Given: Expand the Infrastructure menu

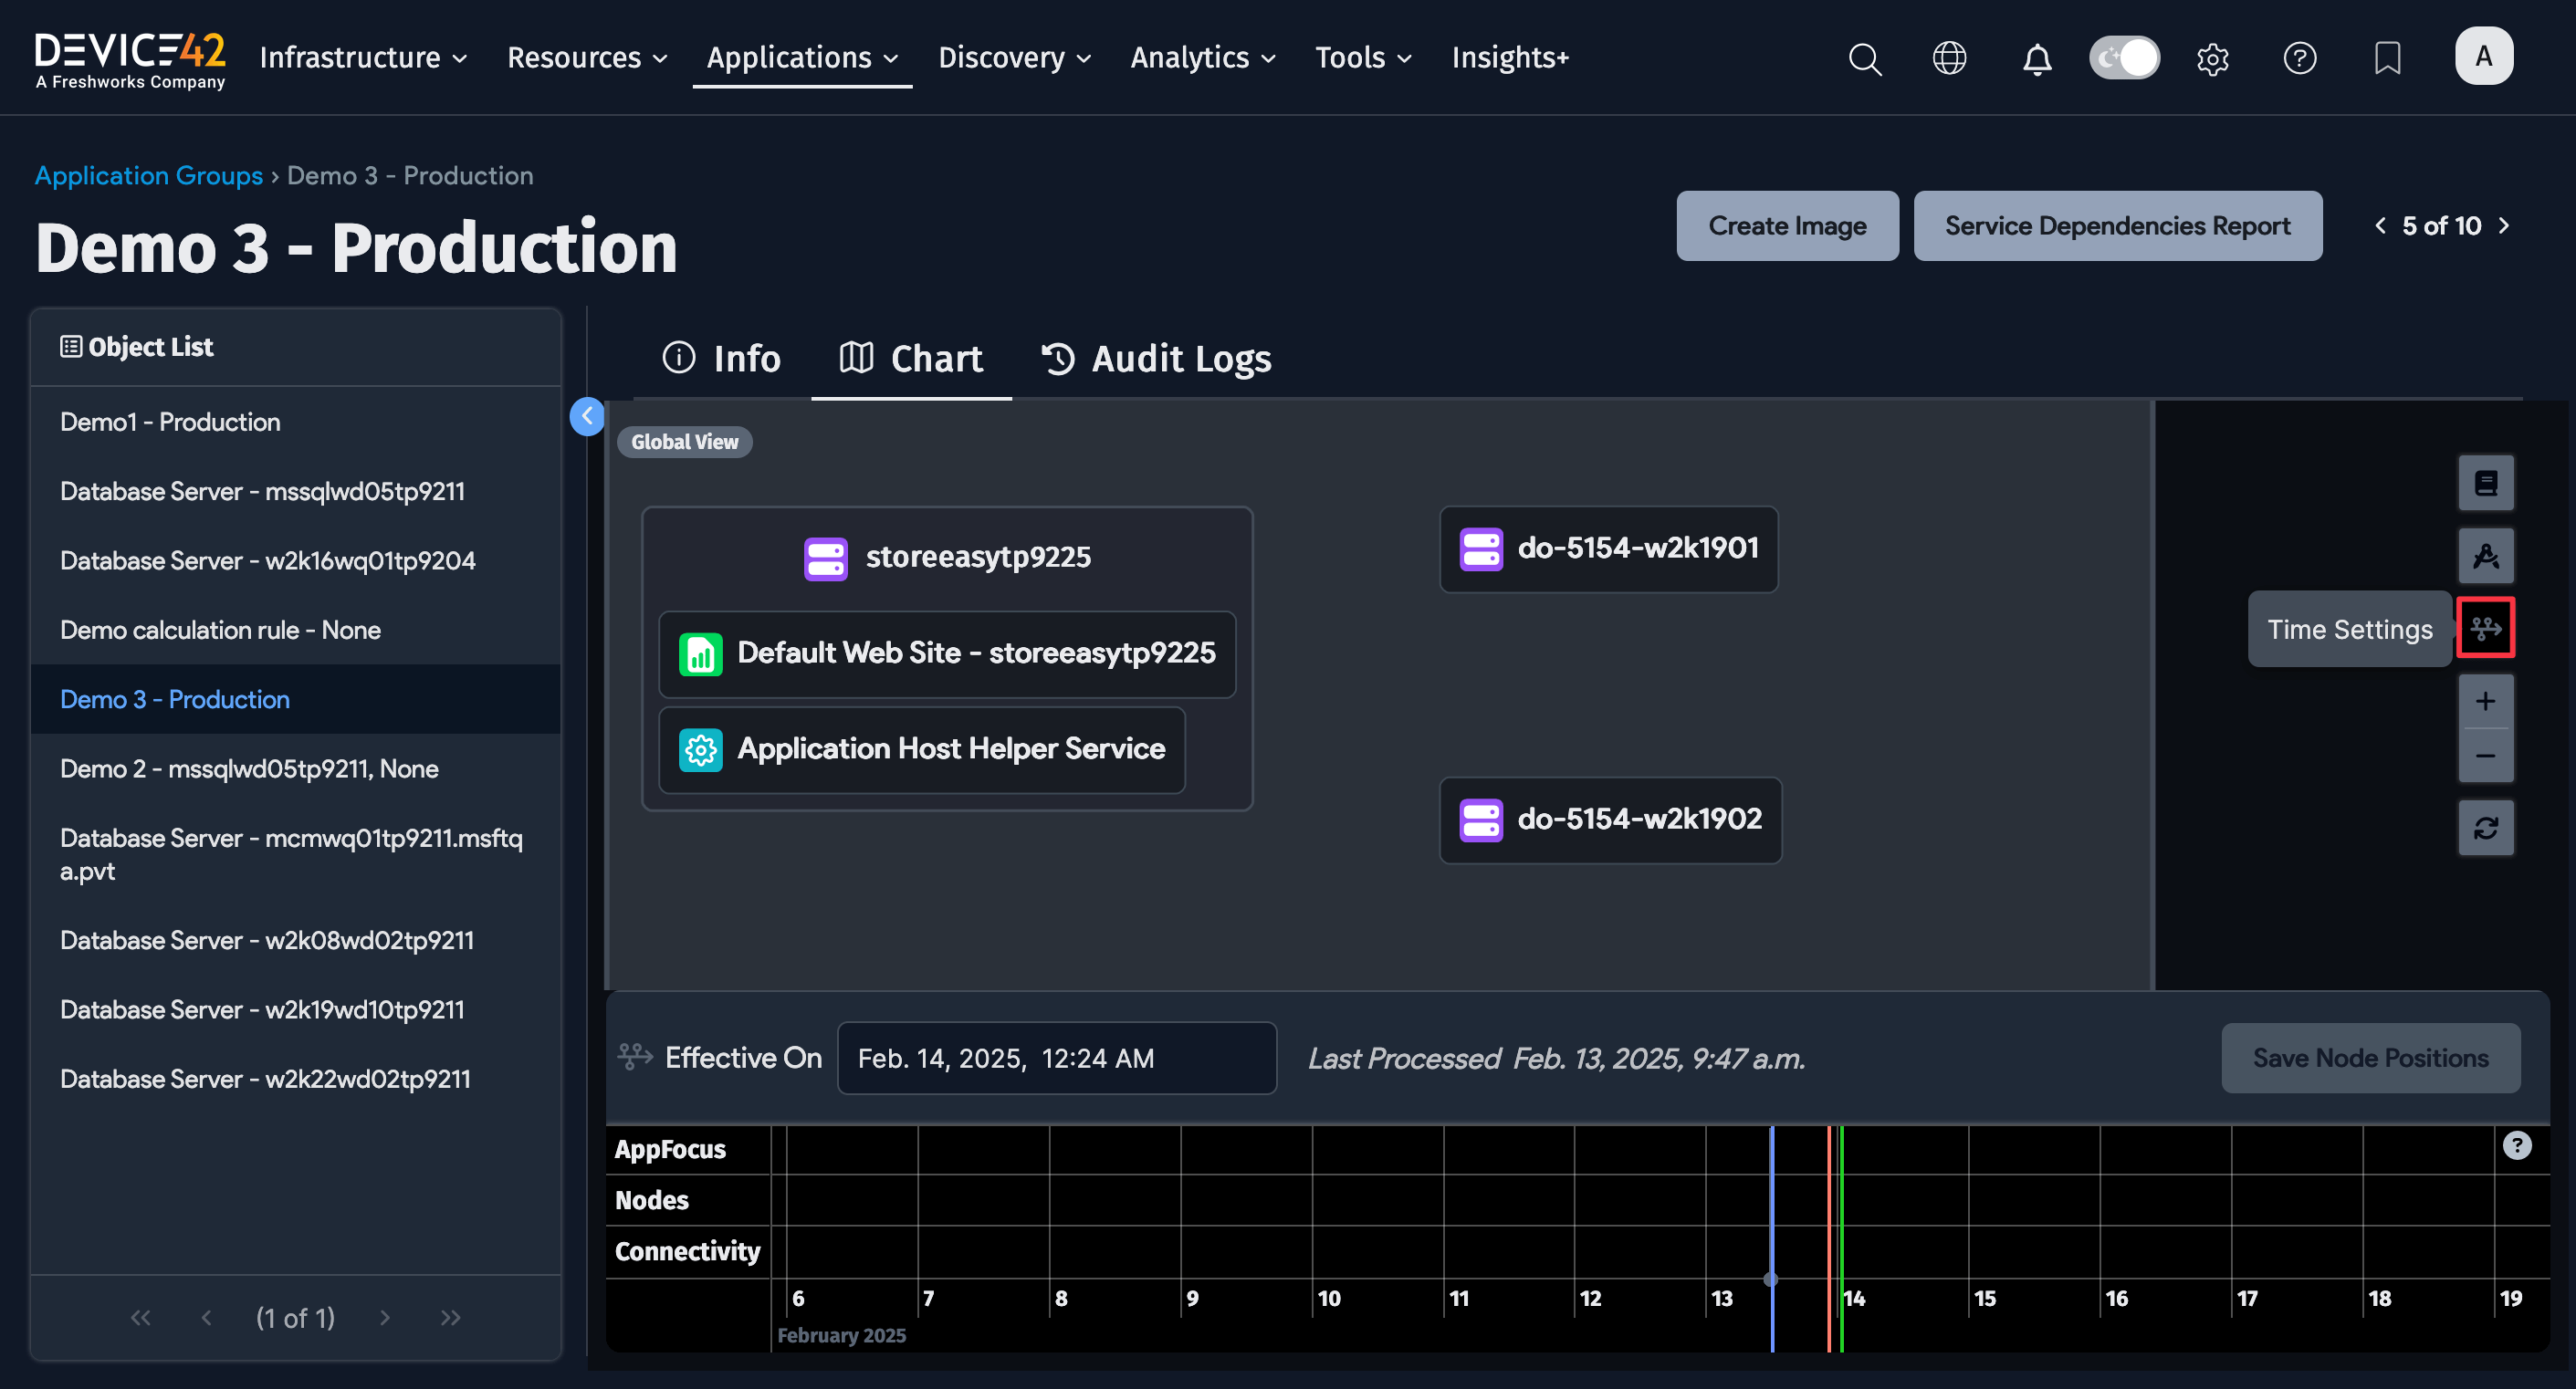Looking at the screenshot, I should click(363, 58).
